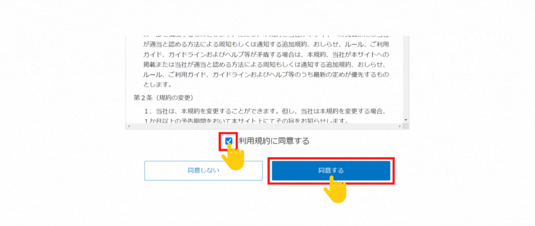Click the paragraph starting 1．当社は、本規約を変更
This screenshot has width=535, height=226.
(x=265, y=116)
